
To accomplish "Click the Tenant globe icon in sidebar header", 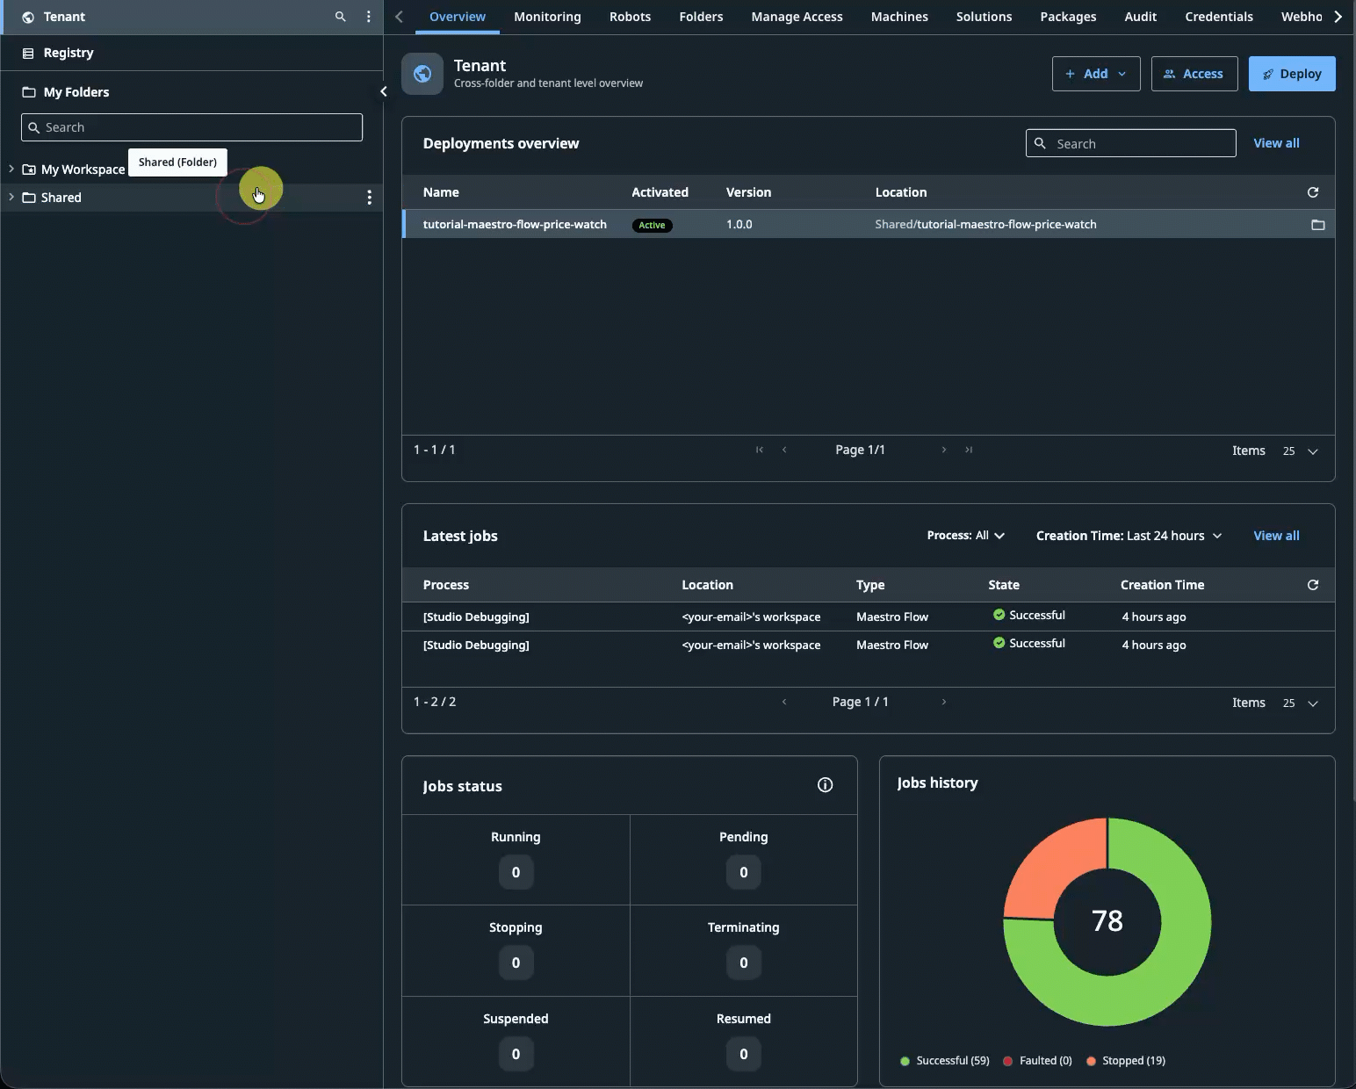I will 28,18.
